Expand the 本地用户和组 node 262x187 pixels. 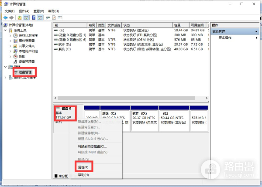10,51
